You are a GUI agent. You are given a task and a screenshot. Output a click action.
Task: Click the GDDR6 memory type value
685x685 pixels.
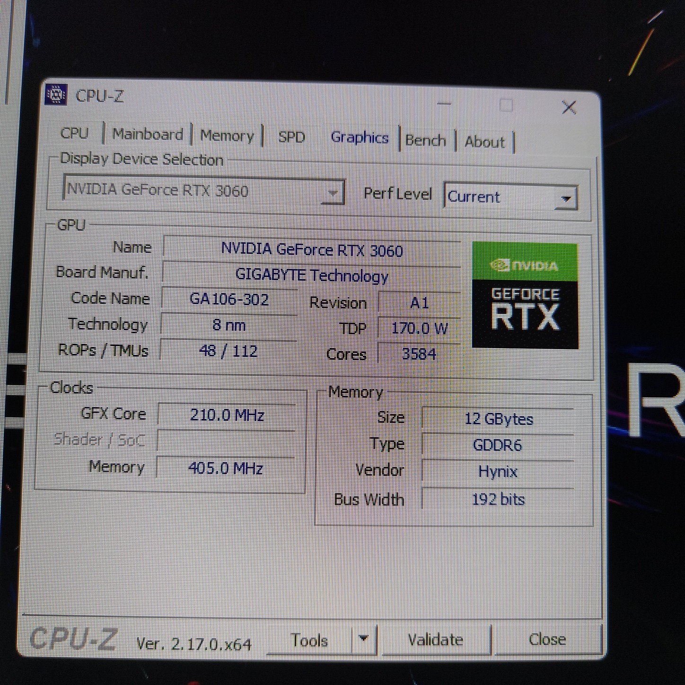(498, 445)
